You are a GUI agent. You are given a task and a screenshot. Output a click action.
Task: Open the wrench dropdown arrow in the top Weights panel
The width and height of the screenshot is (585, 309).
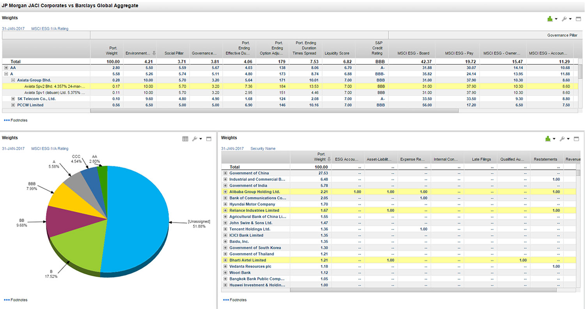tap(570, 19)
